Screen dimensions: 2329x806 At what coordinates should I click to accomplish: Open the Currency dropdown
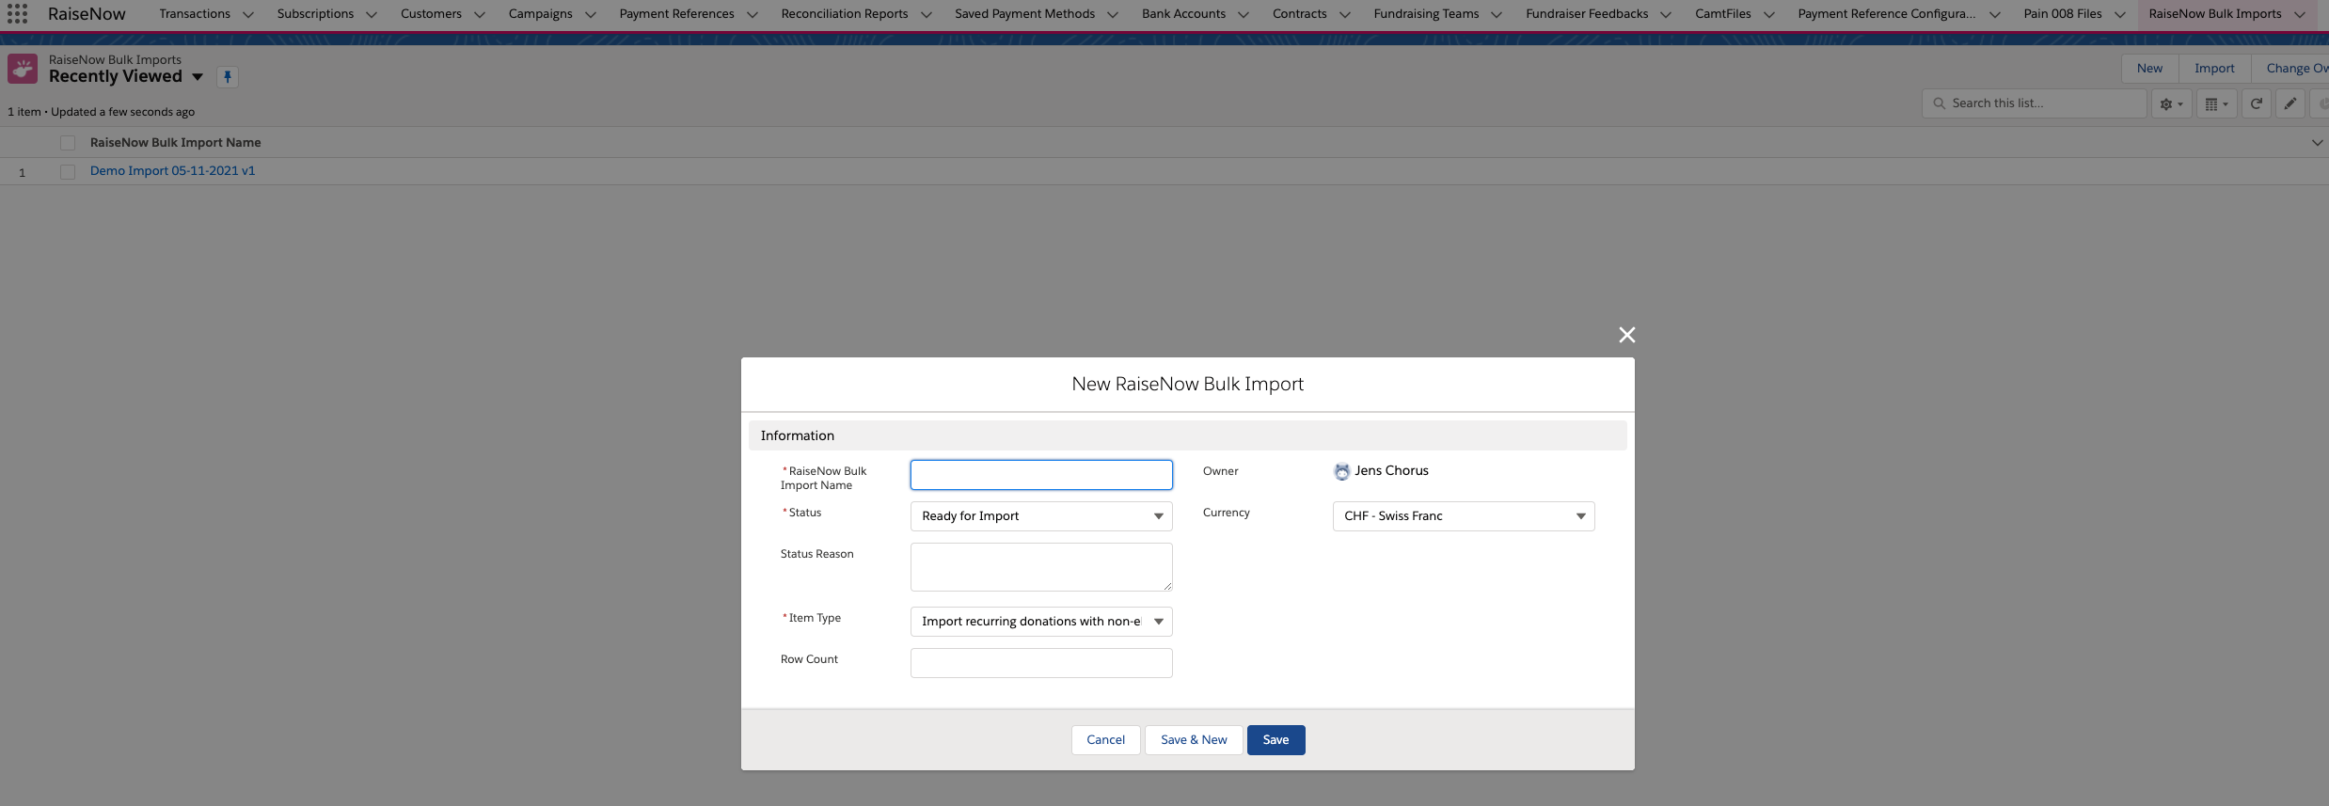(1464, 516)
